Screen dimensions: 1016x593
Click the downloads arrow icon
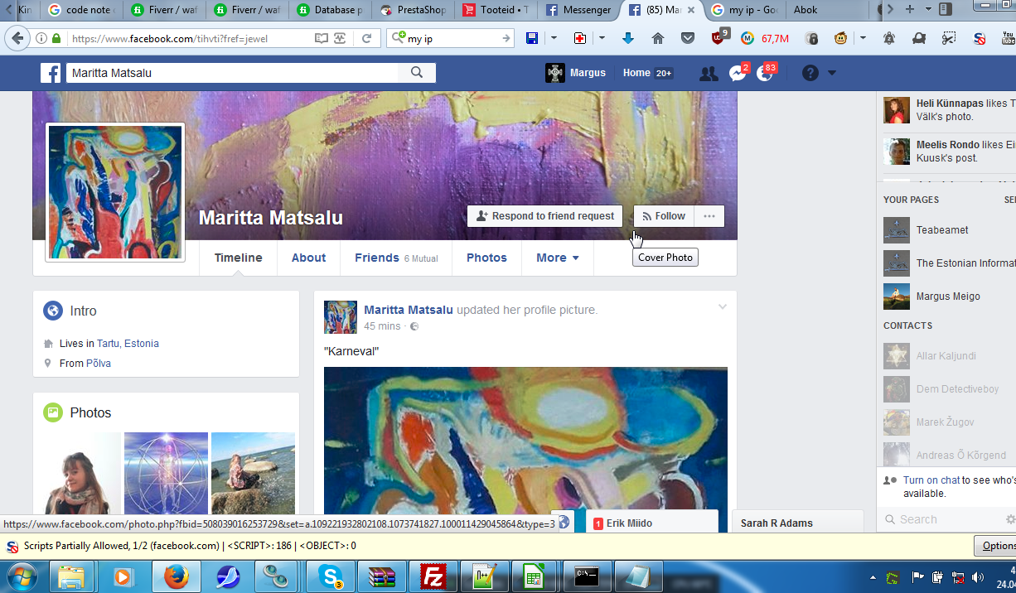[628, 38]
